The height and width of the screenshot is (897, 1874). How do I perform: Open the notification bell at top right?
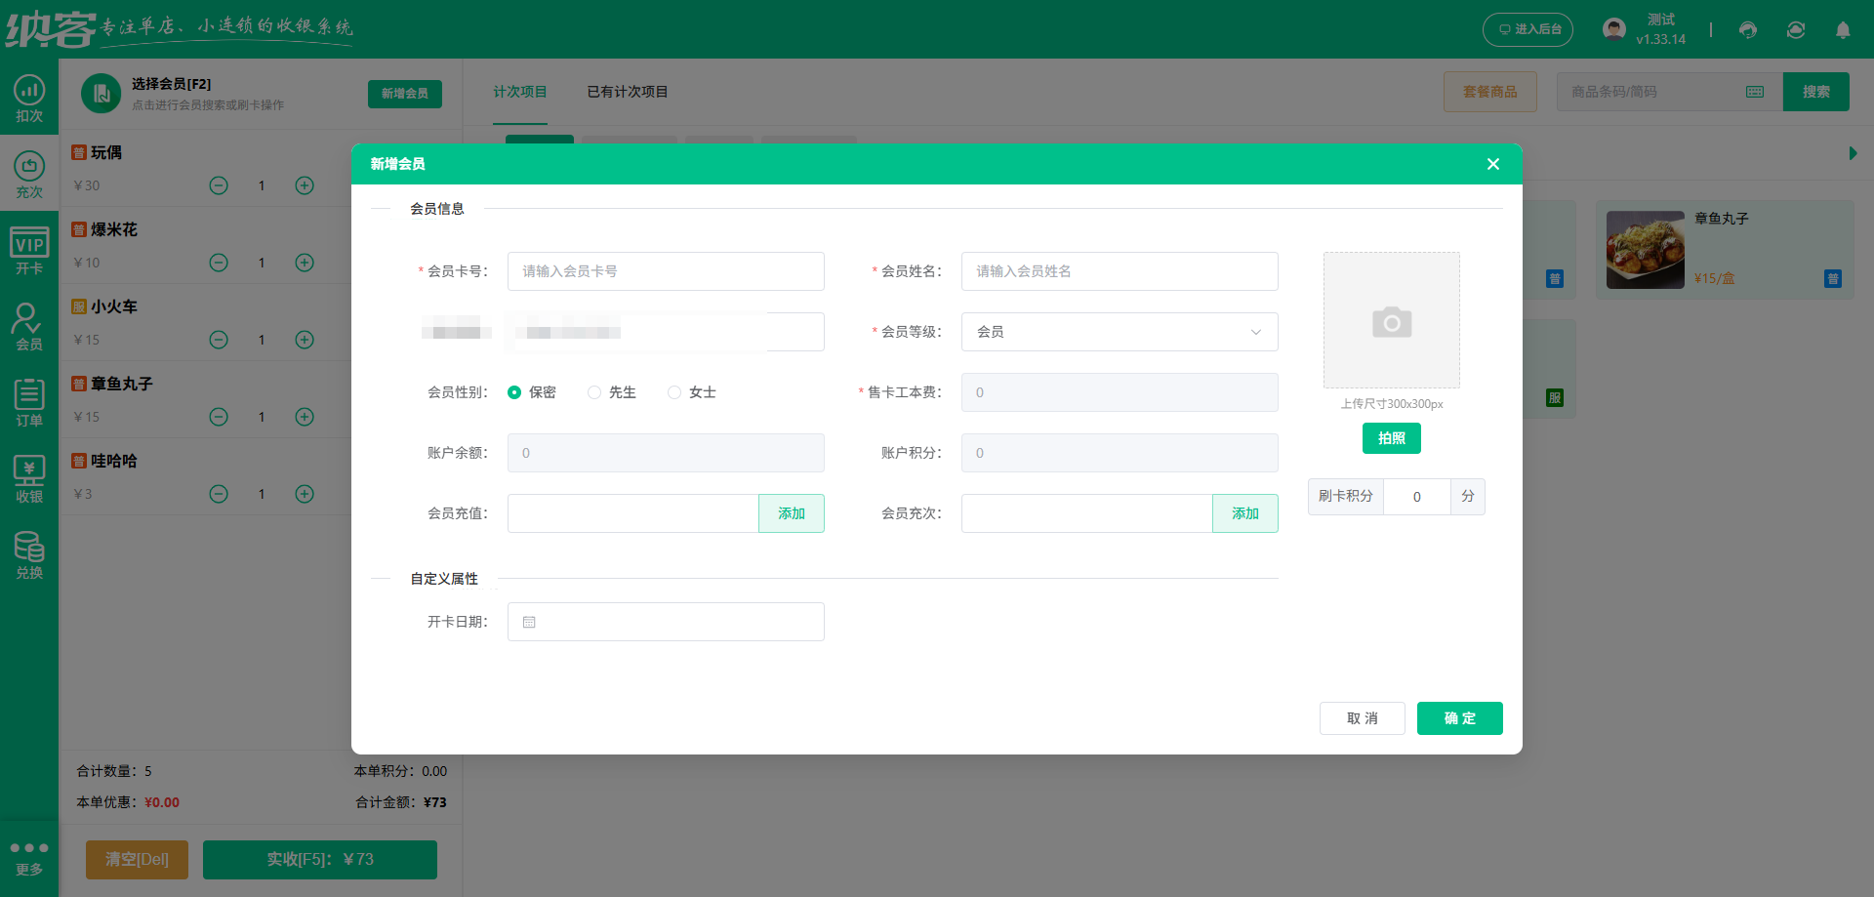click(1844, 30)
